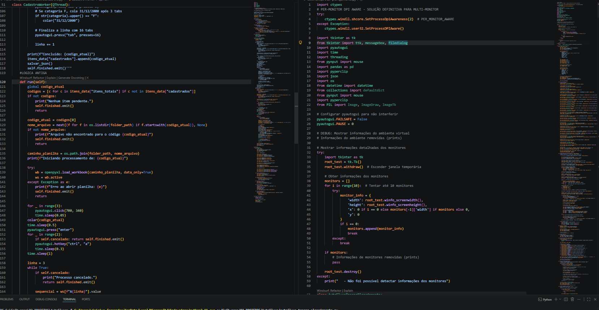The width and height of the screenshot is (599, 310).
Task: Click 'import os' line in right editor
Action: [x=326, y=81]
